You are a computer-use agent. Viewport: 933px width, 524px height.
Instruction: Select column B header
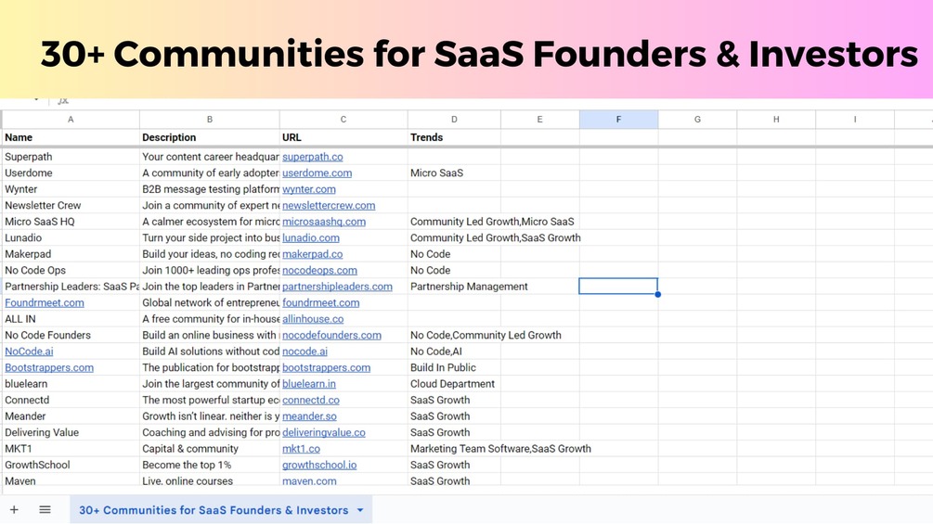pos(210,120)
